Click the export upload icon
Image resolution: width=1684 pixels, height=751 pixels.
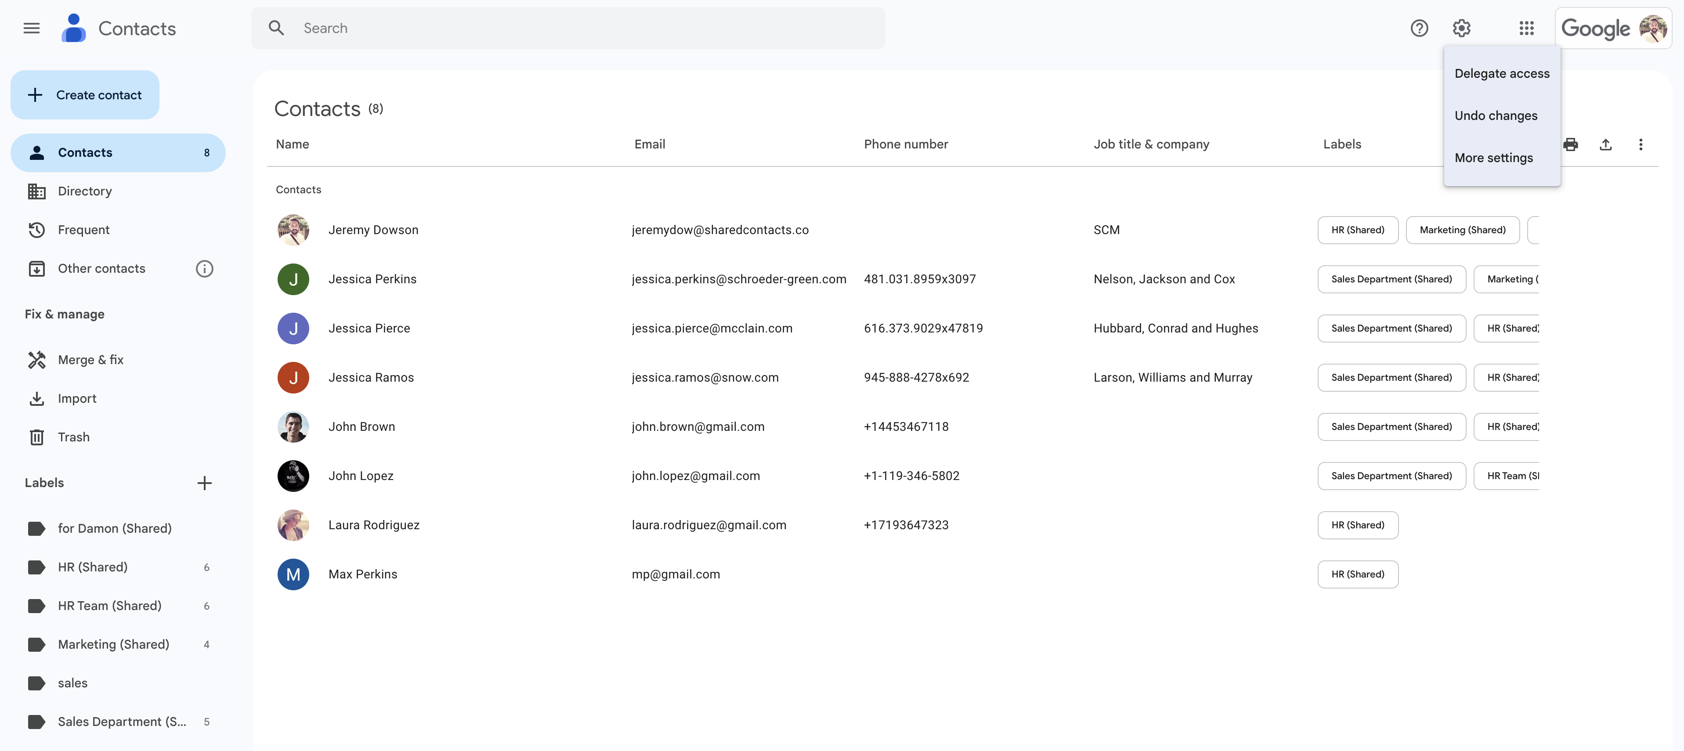coord(1605,144)
